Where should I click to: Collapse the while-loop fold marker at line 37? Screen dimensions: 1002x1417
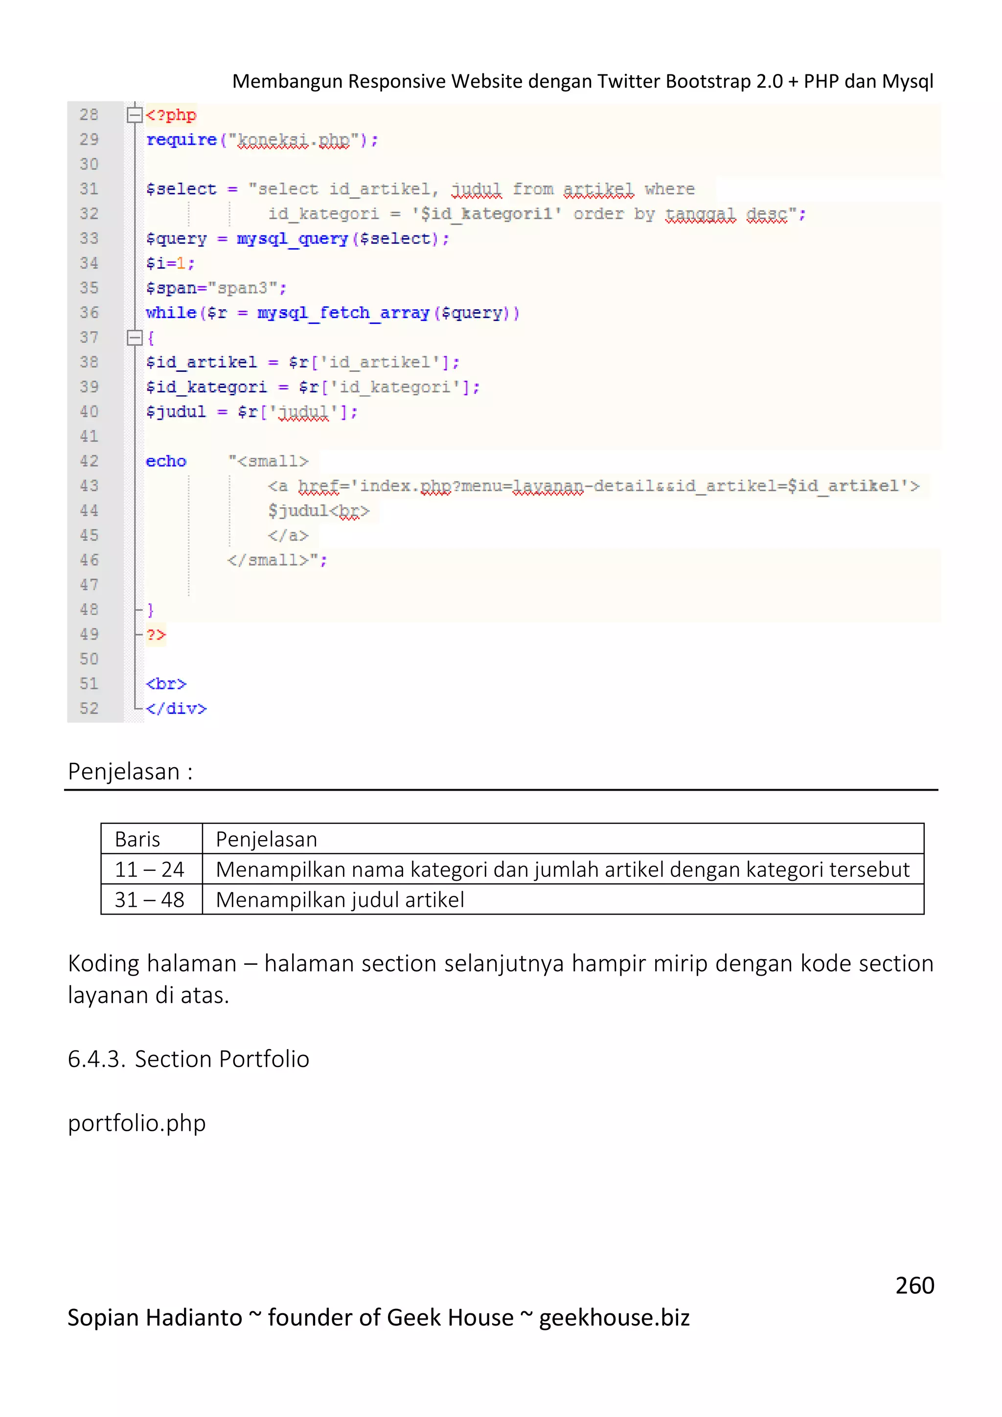point(135,338)
